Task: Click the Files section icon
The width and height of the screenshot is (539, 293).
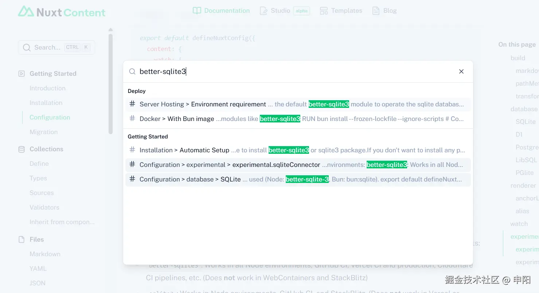Action: [x=22, y=239]
